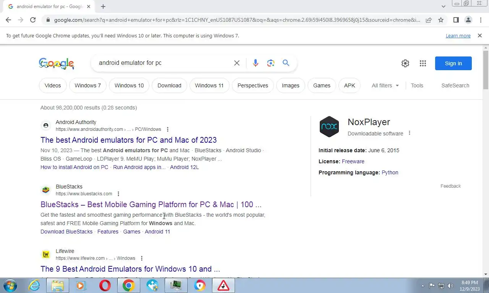Filter results by Windows 11
This screenshot has height=293, width=489.
click(x=209, y=85)
